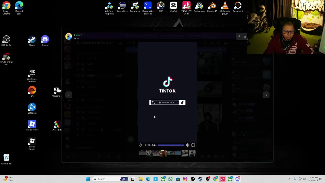This screenshot has width=325, height=183.
Task: Open WhatsApp from the taskbar
Action: tap(170, 179)
